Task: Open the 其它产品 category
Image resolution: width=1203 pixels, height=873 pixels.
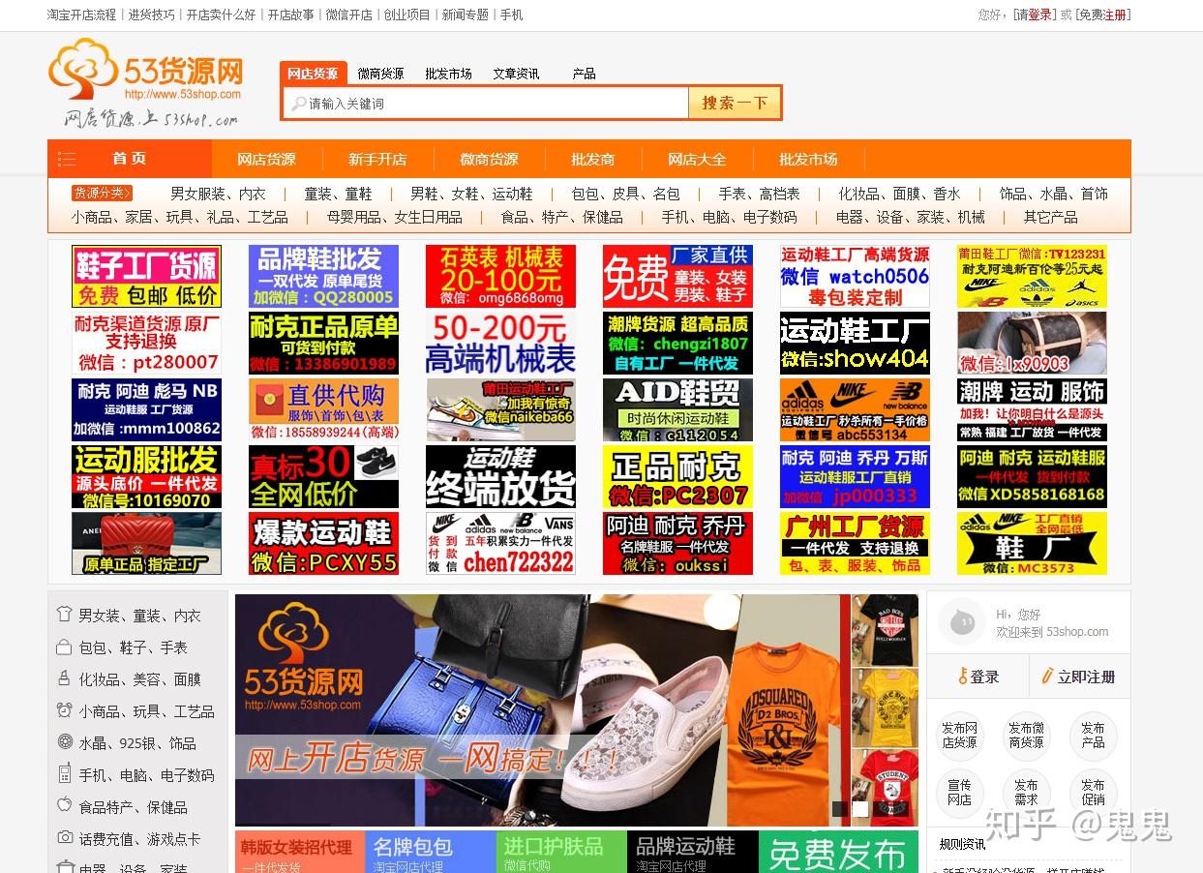Action: [x=1050, y=217]
